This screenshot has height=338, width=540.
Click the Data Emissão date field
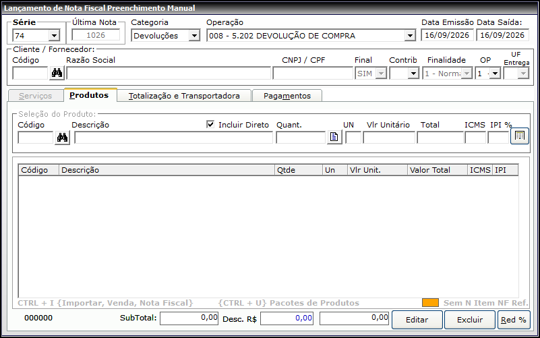(x=447, y=35)
